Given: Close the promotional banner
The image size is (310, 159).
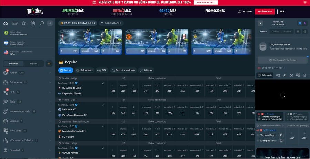Looking at the screenshot, I should tap(305, 2).
